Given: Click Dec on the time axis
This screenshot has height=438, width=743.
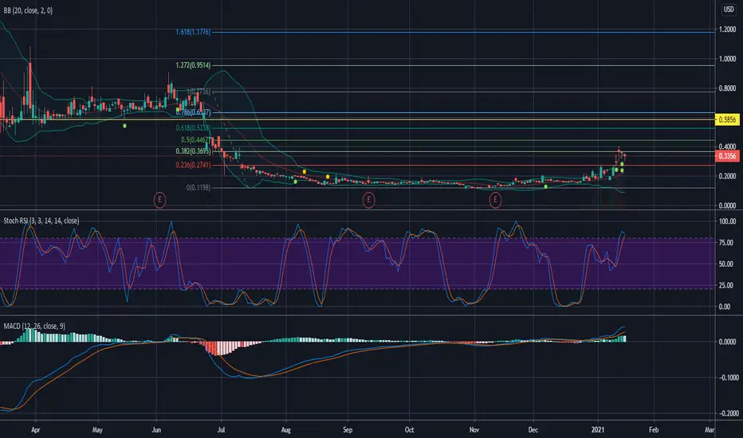Looking at the screenshot, I should pyautogui.click(x=533, y=430).
